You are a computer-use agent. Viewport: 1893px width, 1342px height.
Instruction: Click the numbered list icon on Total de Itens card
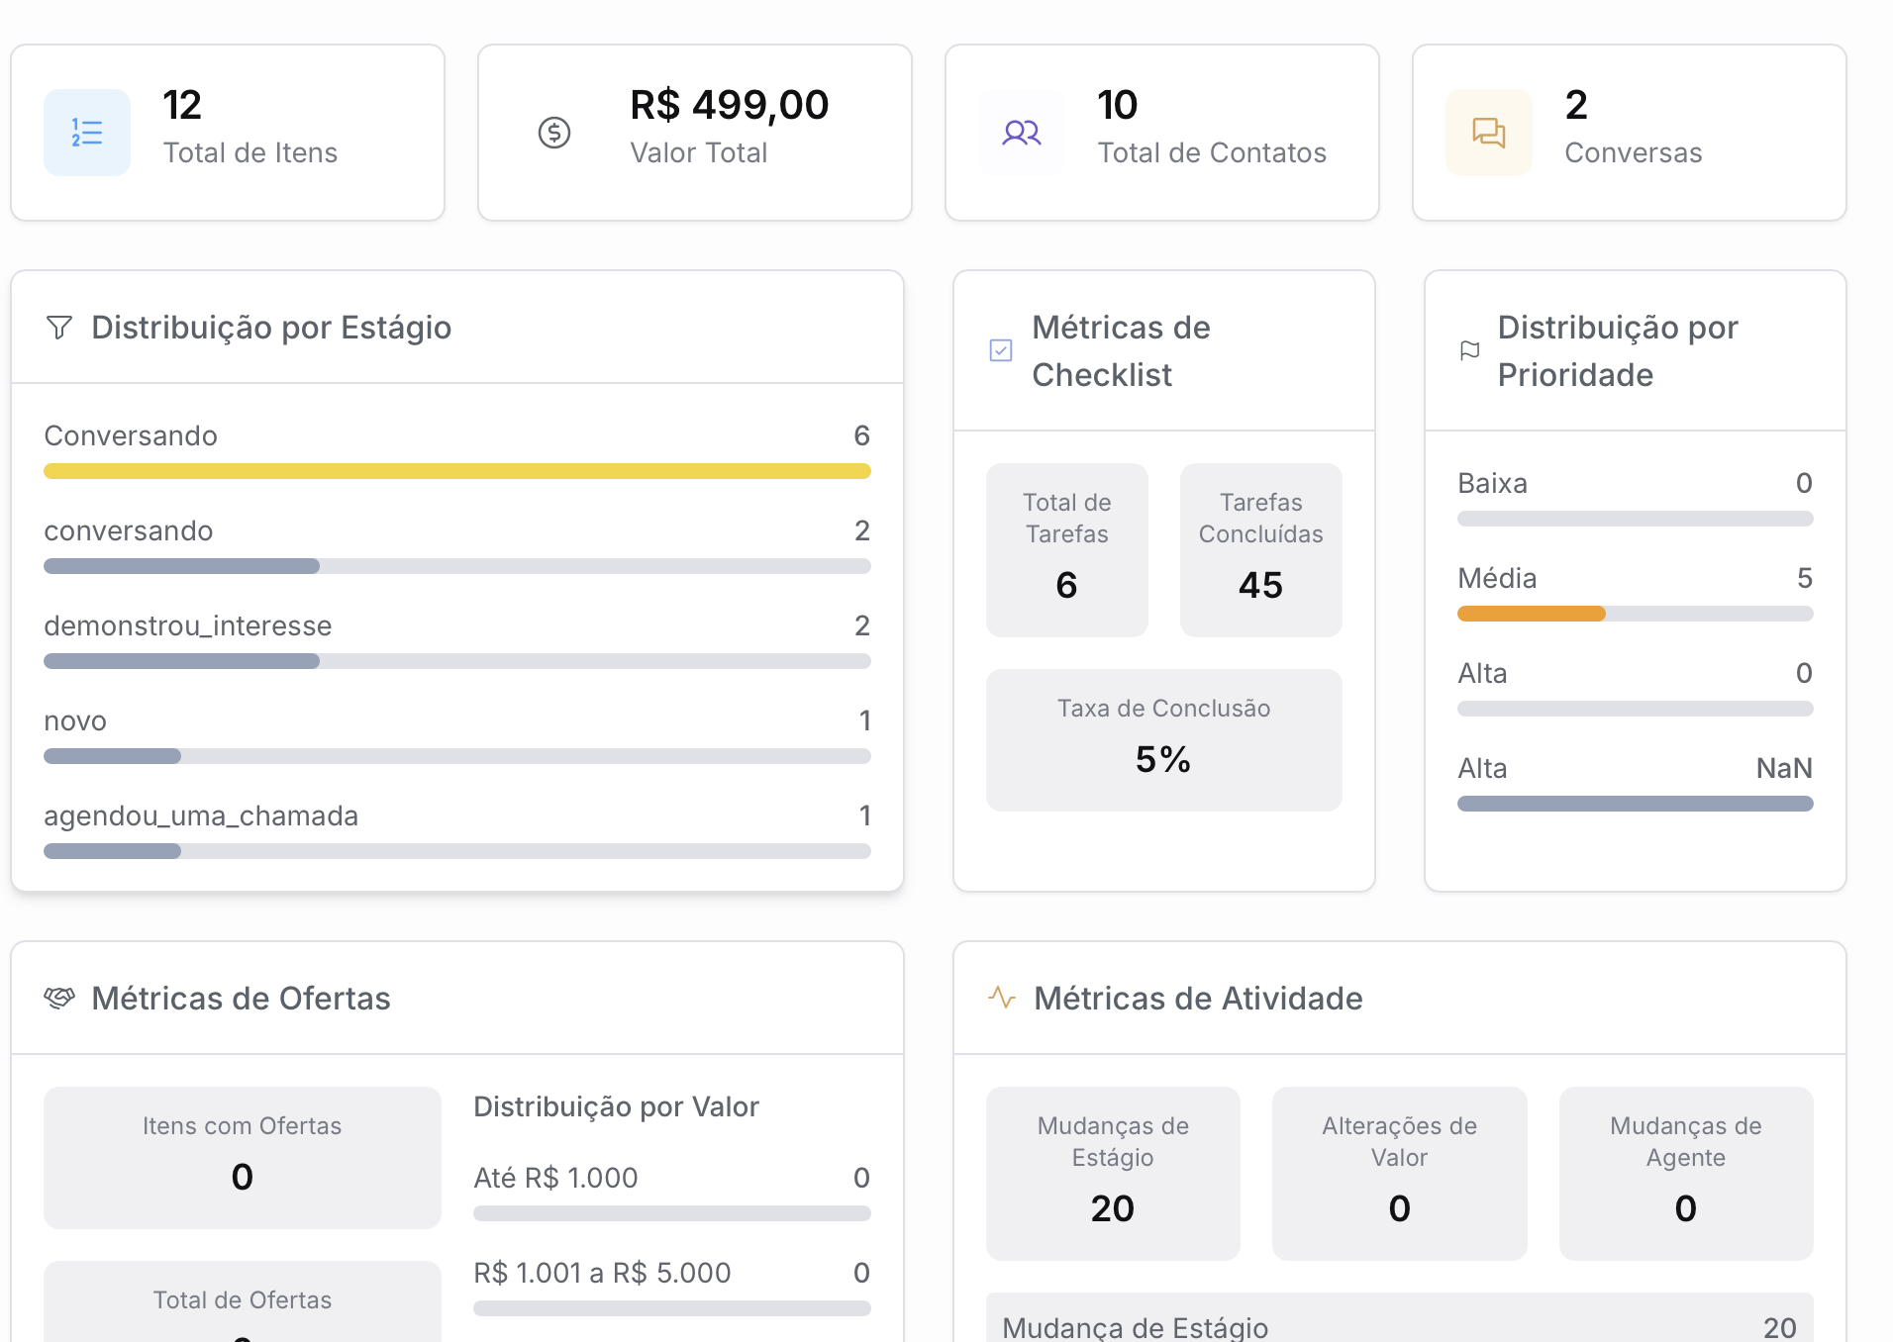(x=86, y=132)
